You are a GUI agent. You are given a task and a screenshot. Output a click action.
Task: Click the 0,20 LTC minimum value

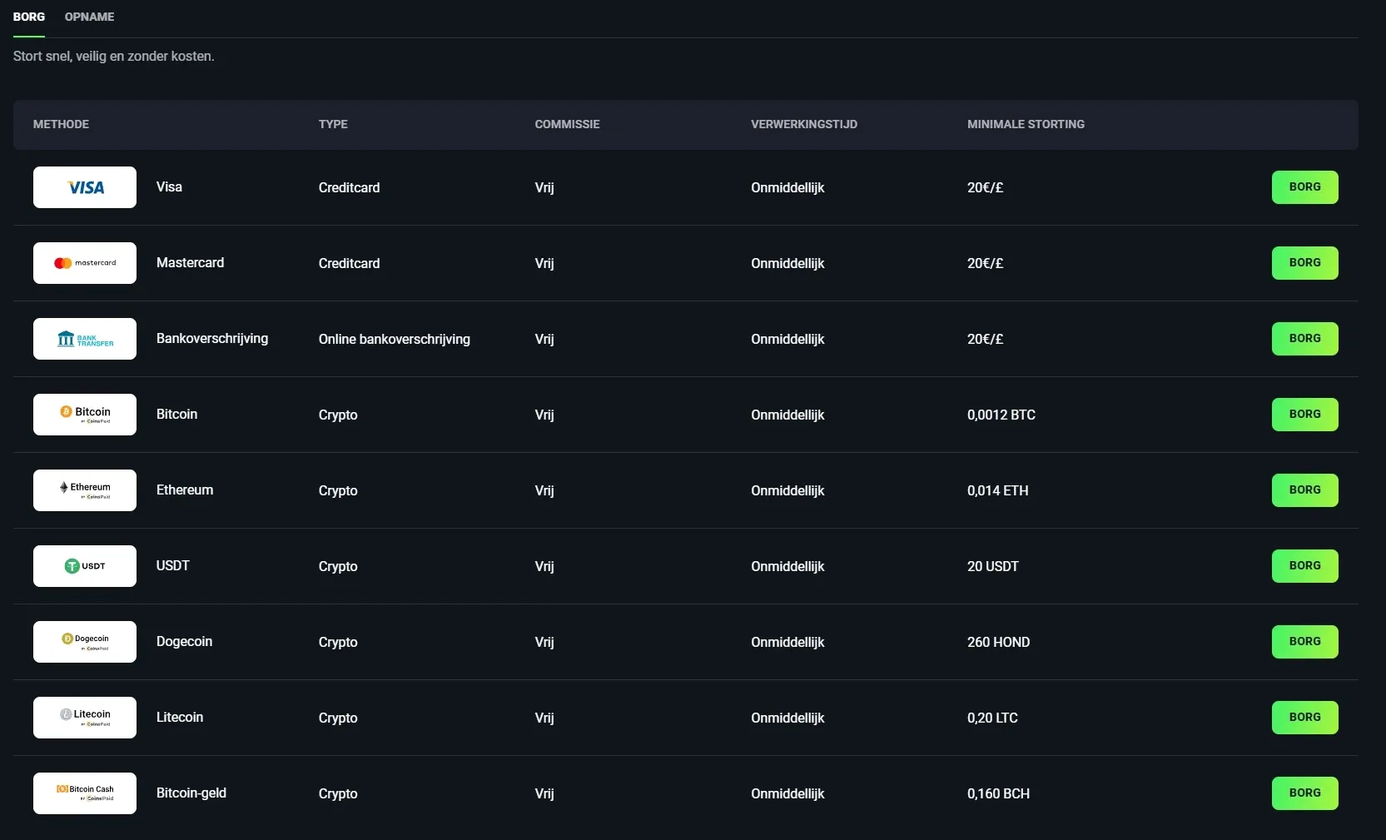pyautogui.click(x=992, y=718)
